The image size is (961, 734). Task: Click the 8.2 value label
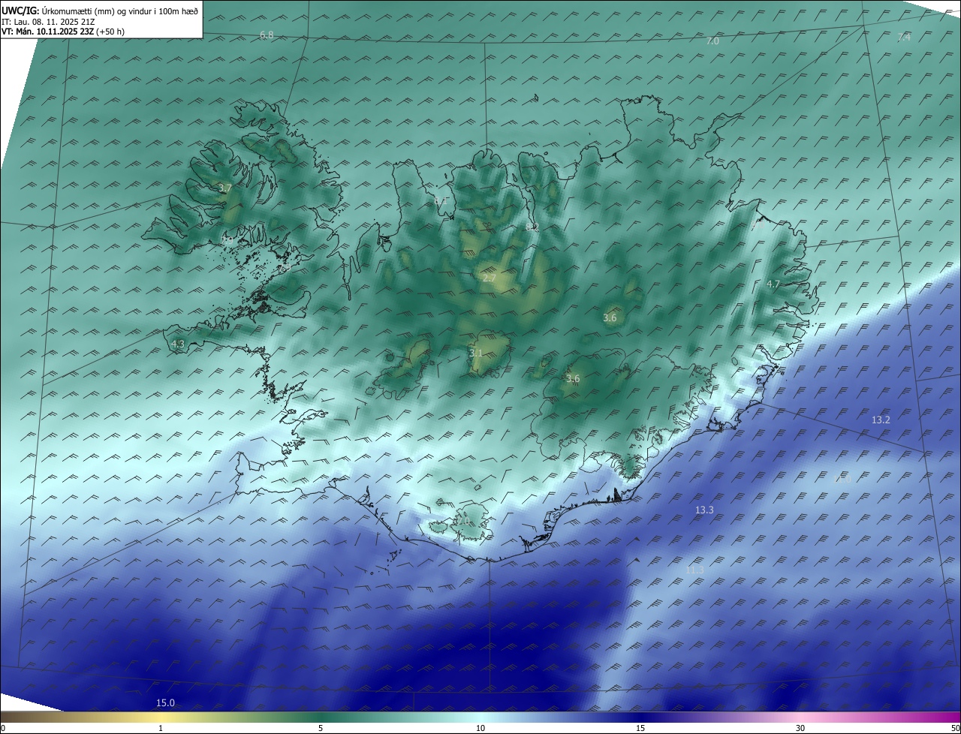(532, 227)
